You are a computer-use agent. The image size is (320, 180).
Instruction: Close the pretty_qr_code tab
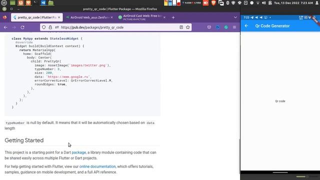click(x=59, y=17)
